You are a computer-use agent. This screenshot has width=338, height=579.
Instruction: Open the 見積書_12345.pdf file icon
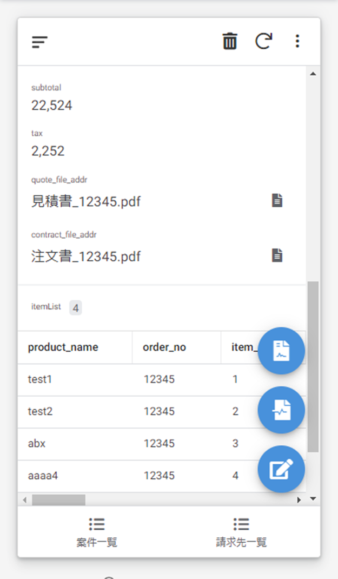pos(277,200)
